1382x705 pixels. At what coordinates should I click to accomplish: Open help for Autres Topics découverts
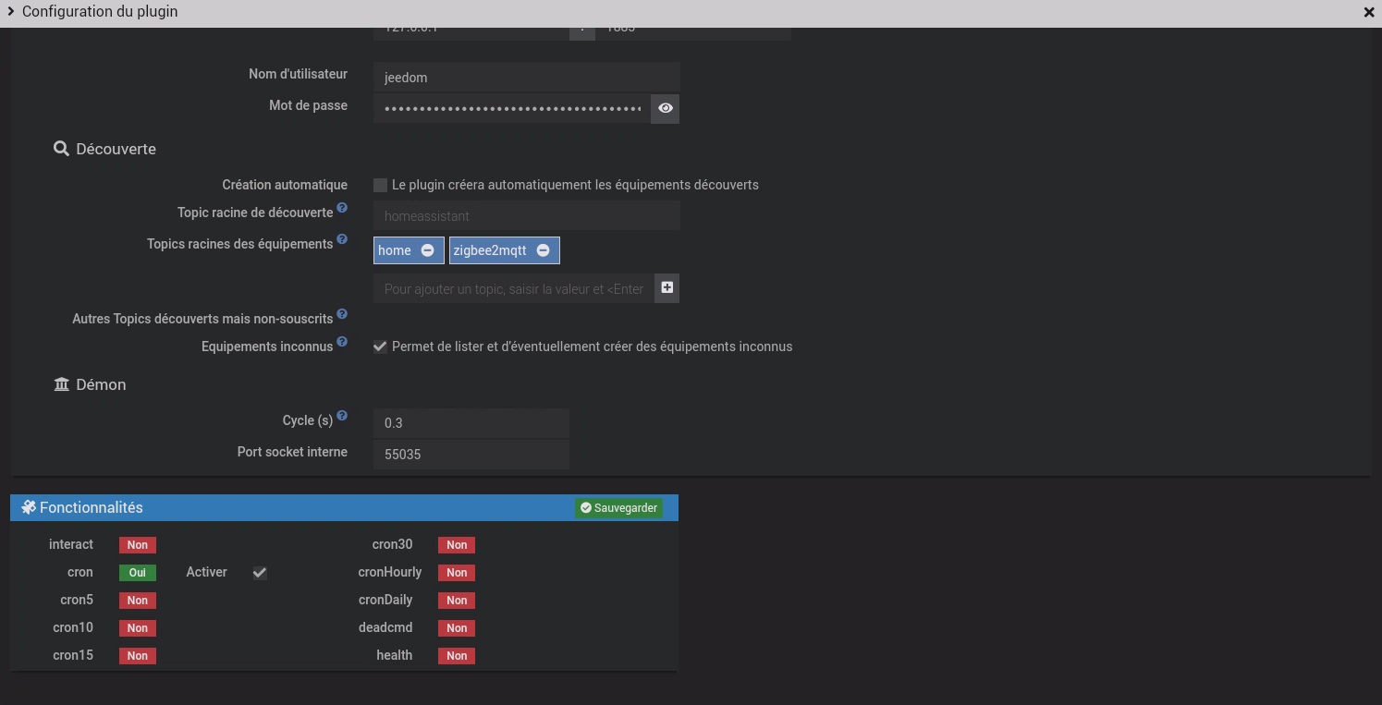pyautogui.click(x=342, y=315)
